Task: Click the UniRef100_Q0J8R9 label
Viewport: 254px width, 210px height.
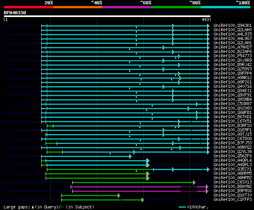Action: (x=233, y=61)
